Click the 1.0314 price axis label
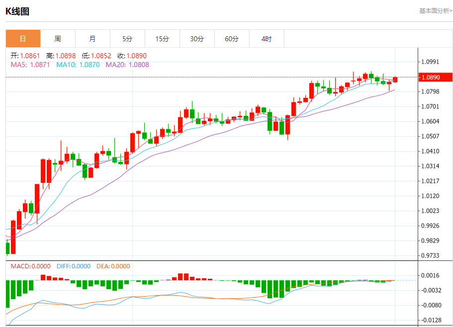Screen dimensions: 453x327 (x=430, y=166)
